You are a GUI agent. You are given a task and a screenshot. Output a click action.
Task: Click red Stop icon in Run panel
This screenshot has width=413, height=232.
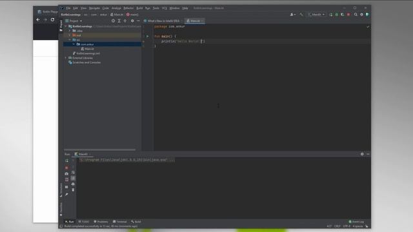click(x=66, y=168)
